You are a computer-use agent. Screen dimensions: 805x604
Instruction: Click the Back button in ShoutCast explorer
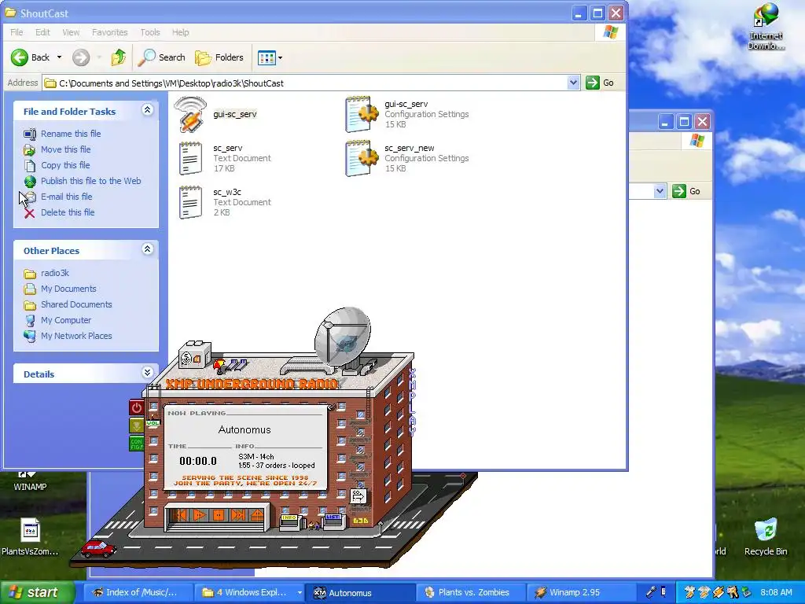coord(31,57)
